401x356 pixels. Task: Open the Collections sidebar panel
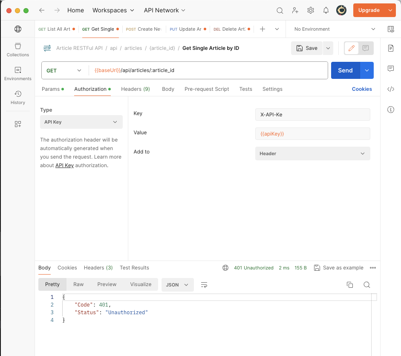pos(17,50)
